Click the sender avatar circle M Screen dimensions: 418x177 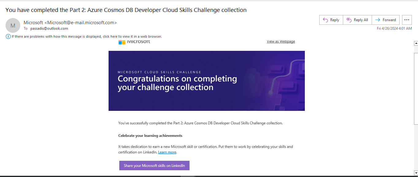pos(13,26)
